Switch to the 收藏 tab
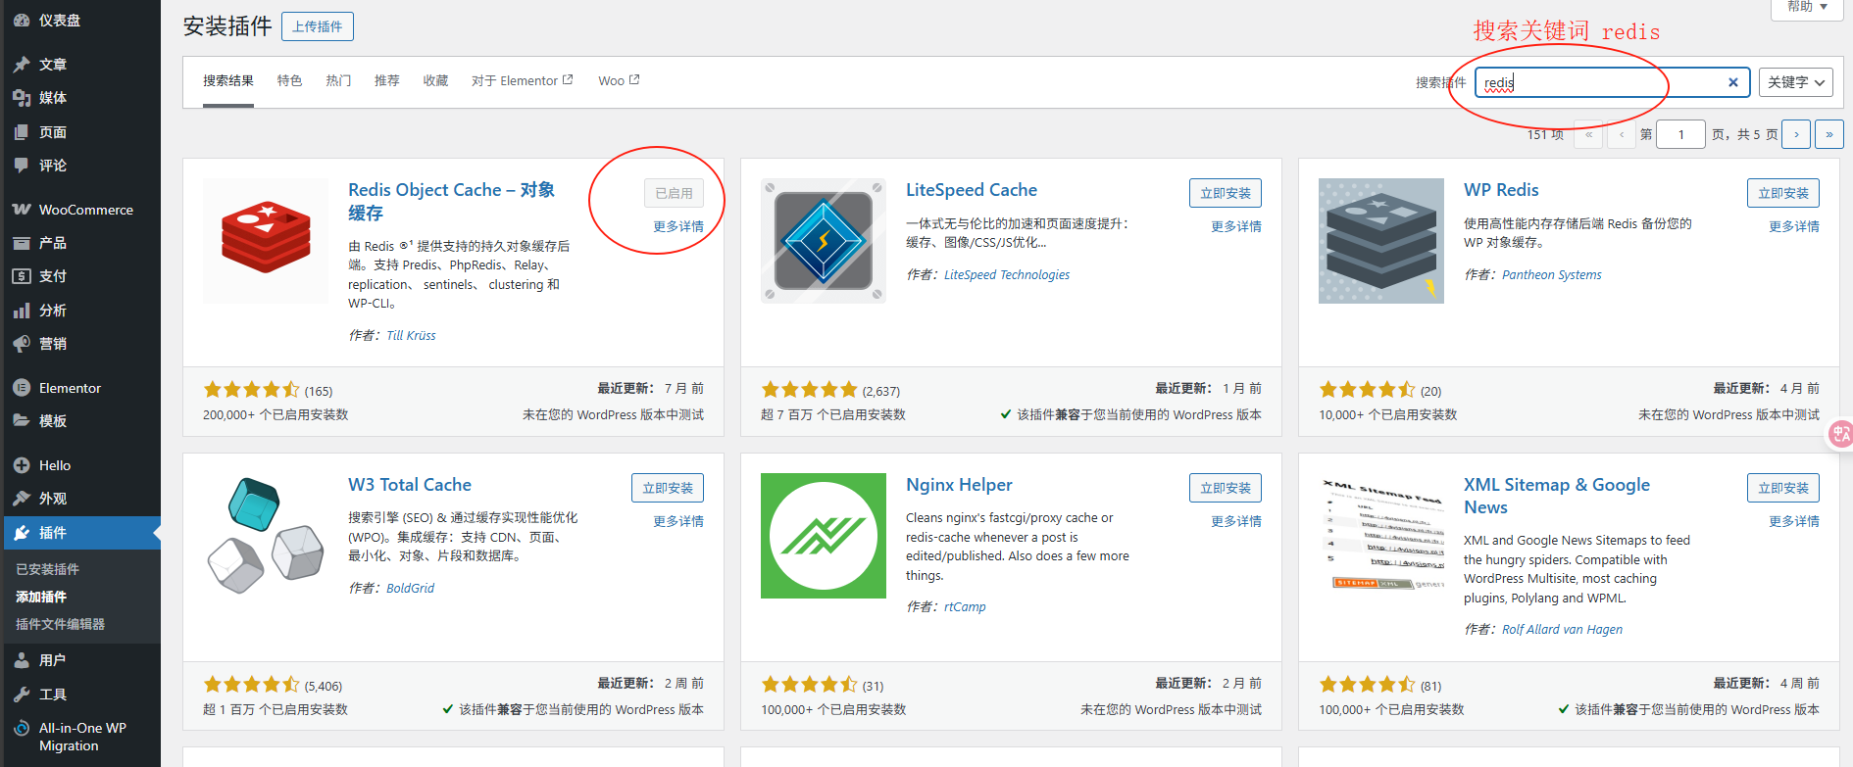This screenshot has width=1853, height=767. click(x=435, y=80)
